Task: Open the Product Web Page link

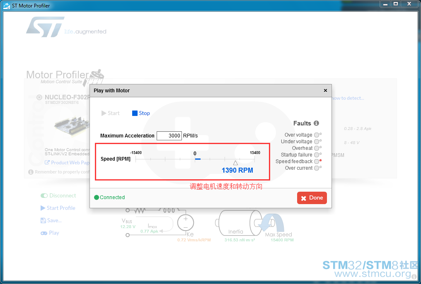Action: coord(67,163)
